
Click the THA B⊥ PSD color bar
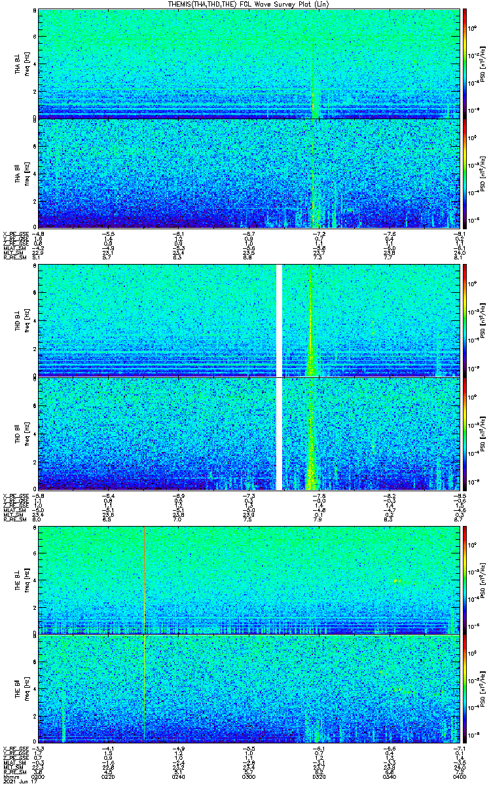(x=465, y=64)
